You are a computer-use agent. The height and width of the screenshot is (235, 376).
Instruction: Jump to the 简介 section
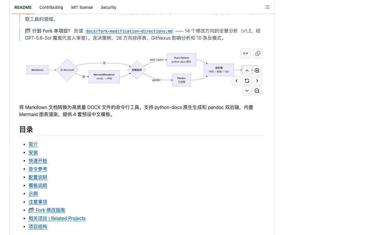tap(33, 144)
